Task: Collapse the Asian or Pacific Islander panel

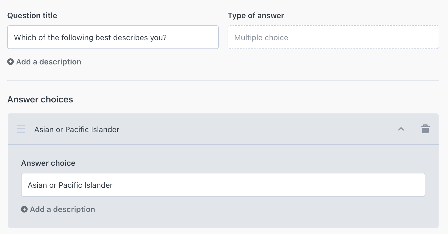Action: point(401,129)
